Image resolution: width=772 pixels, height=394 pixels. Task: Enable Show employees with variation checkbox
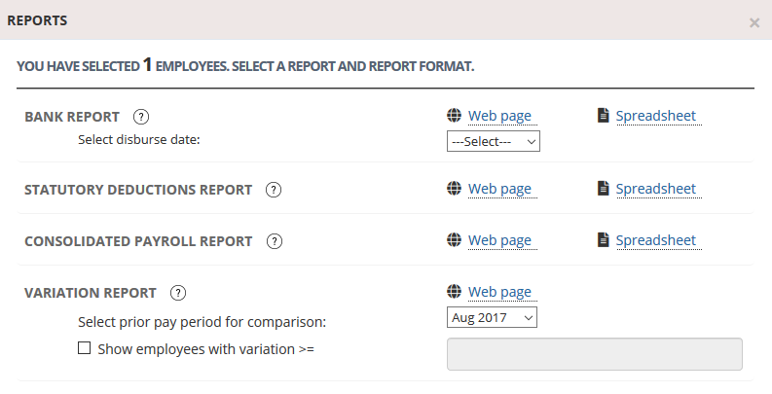click(85, 347)
